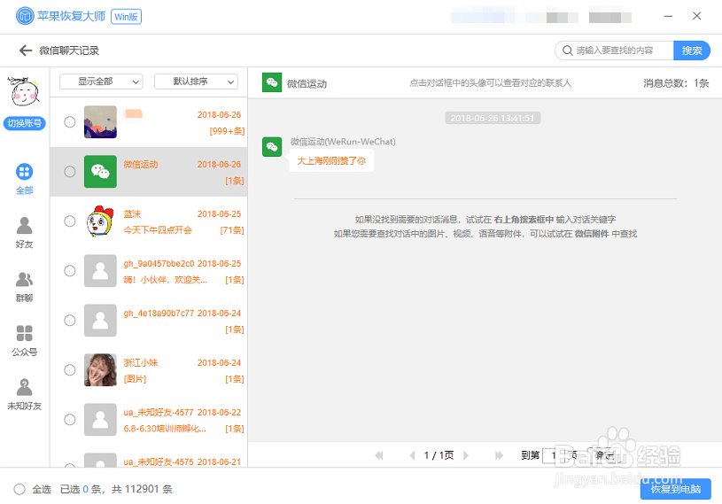Screen dimensions: 722x504
Task: Click the account avatar in sidebar
Action: coord(25,91)
